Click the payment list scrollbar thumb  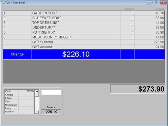click(37, 95)
